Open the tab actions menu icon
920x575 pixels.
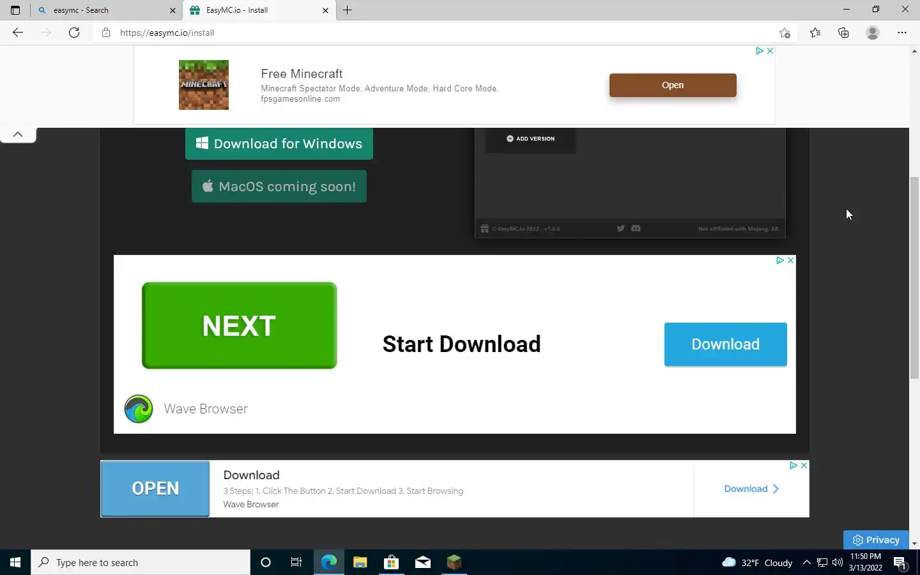pos(15,10)
